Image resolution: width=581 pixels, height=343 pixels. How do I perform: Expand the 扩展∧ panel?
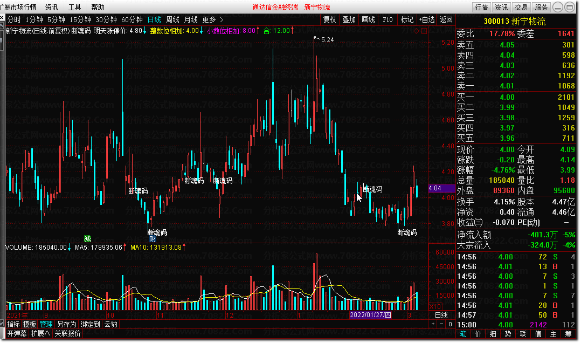40,333
